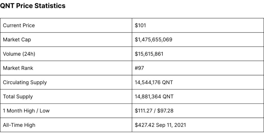264x140 pixels.
Task: Click the $1,475,655,069 market cap value
Action: tap(153, 40)
